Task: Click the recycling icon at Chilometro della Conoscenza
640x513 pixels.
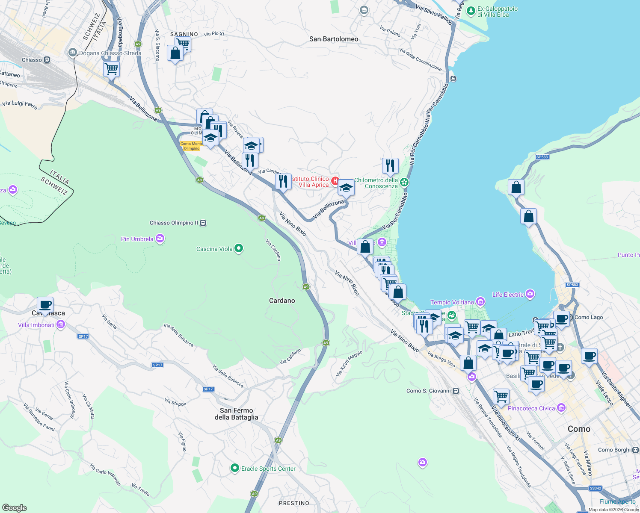Action: 404,181
